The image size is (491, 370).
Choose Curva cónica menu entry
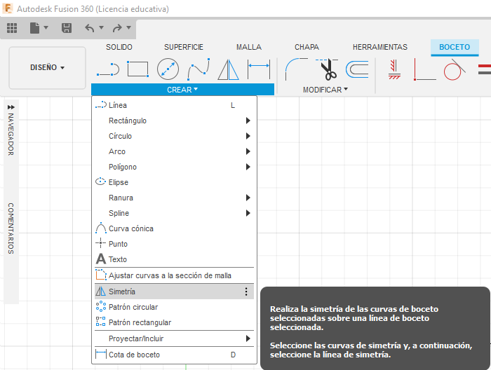click(174, 228)
